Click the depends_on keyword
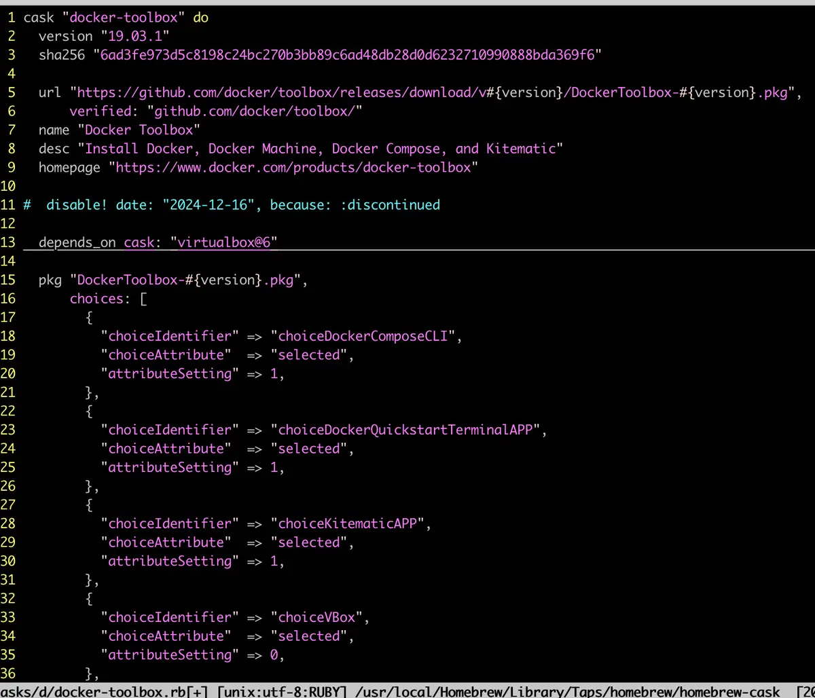This screenshot has width=815, height=698. [77, 242]
